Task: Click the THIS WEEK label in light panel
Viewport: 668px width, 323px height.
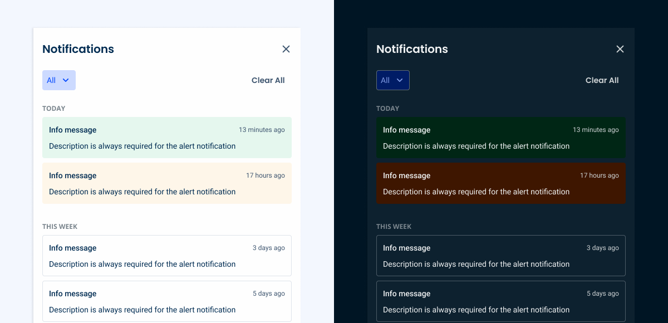Action: 60,227
